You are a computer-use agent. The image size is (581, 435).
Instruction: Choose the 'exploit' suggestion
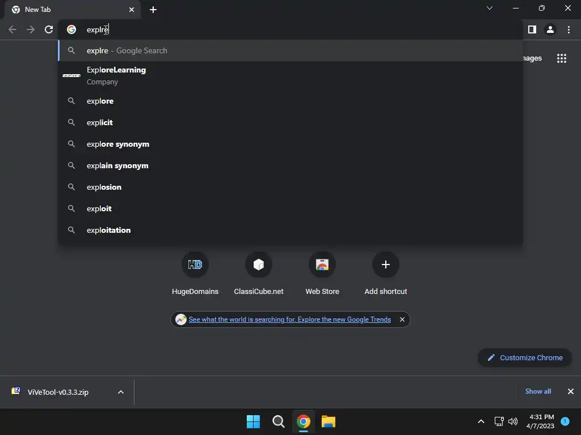click(x=290, y=208)
